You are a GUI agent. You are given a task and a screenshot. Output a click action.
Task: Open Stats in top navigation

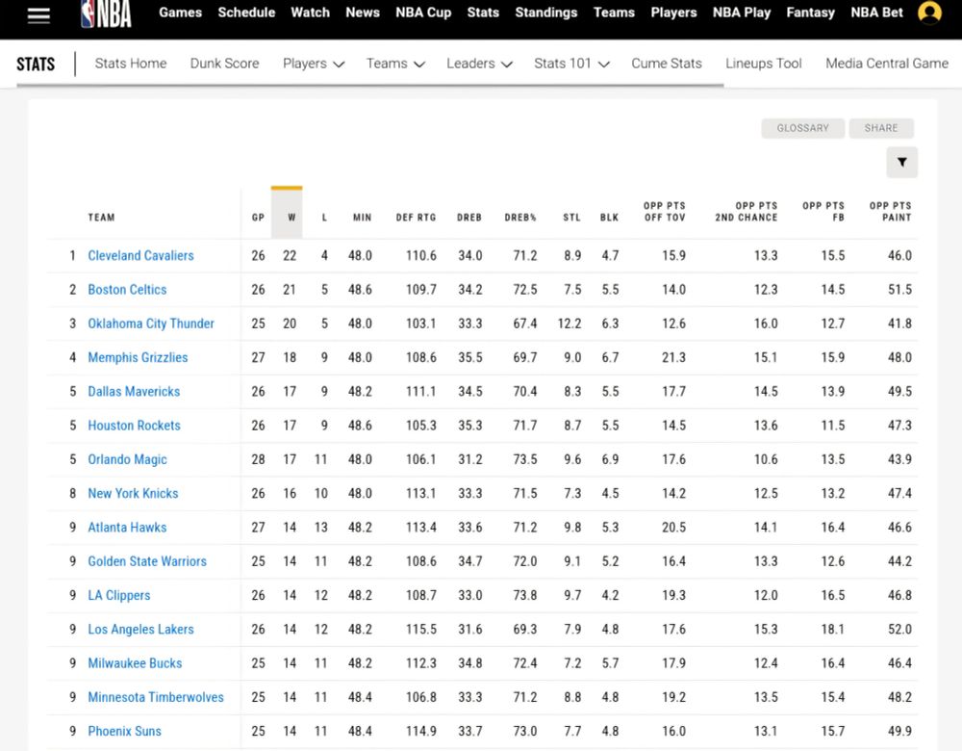tap(483, 13)
